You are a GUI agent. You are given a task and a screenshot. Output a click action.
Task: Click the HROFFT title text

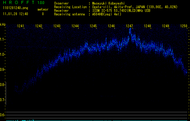19,3
